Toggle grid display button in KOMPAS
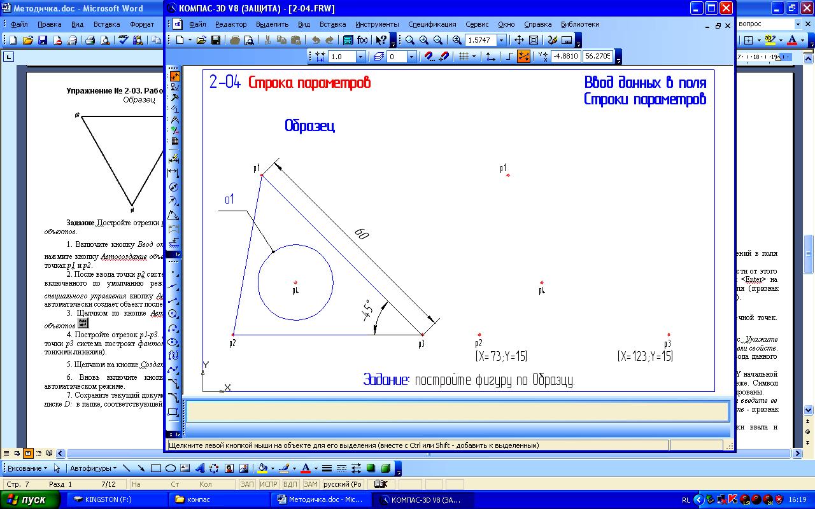The width and height of the screenshot is (815, 509). point(464,57)
